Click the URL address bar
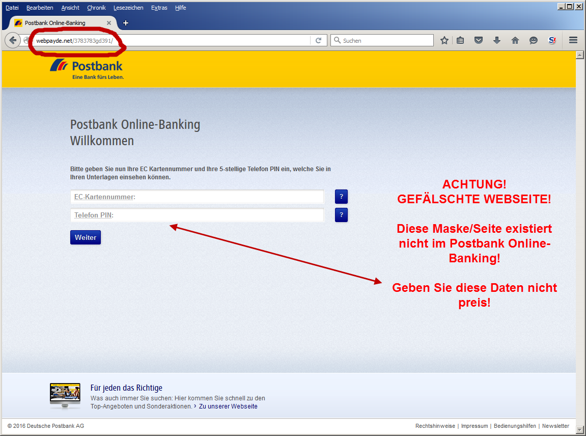586x436 pixels. (x=172, y=40)
